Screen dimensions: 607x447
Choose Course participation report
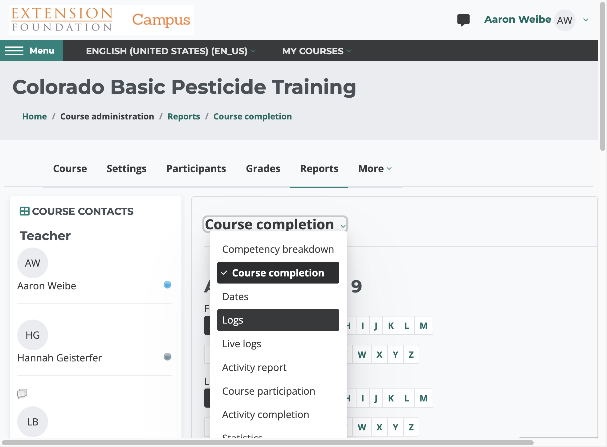278,391
